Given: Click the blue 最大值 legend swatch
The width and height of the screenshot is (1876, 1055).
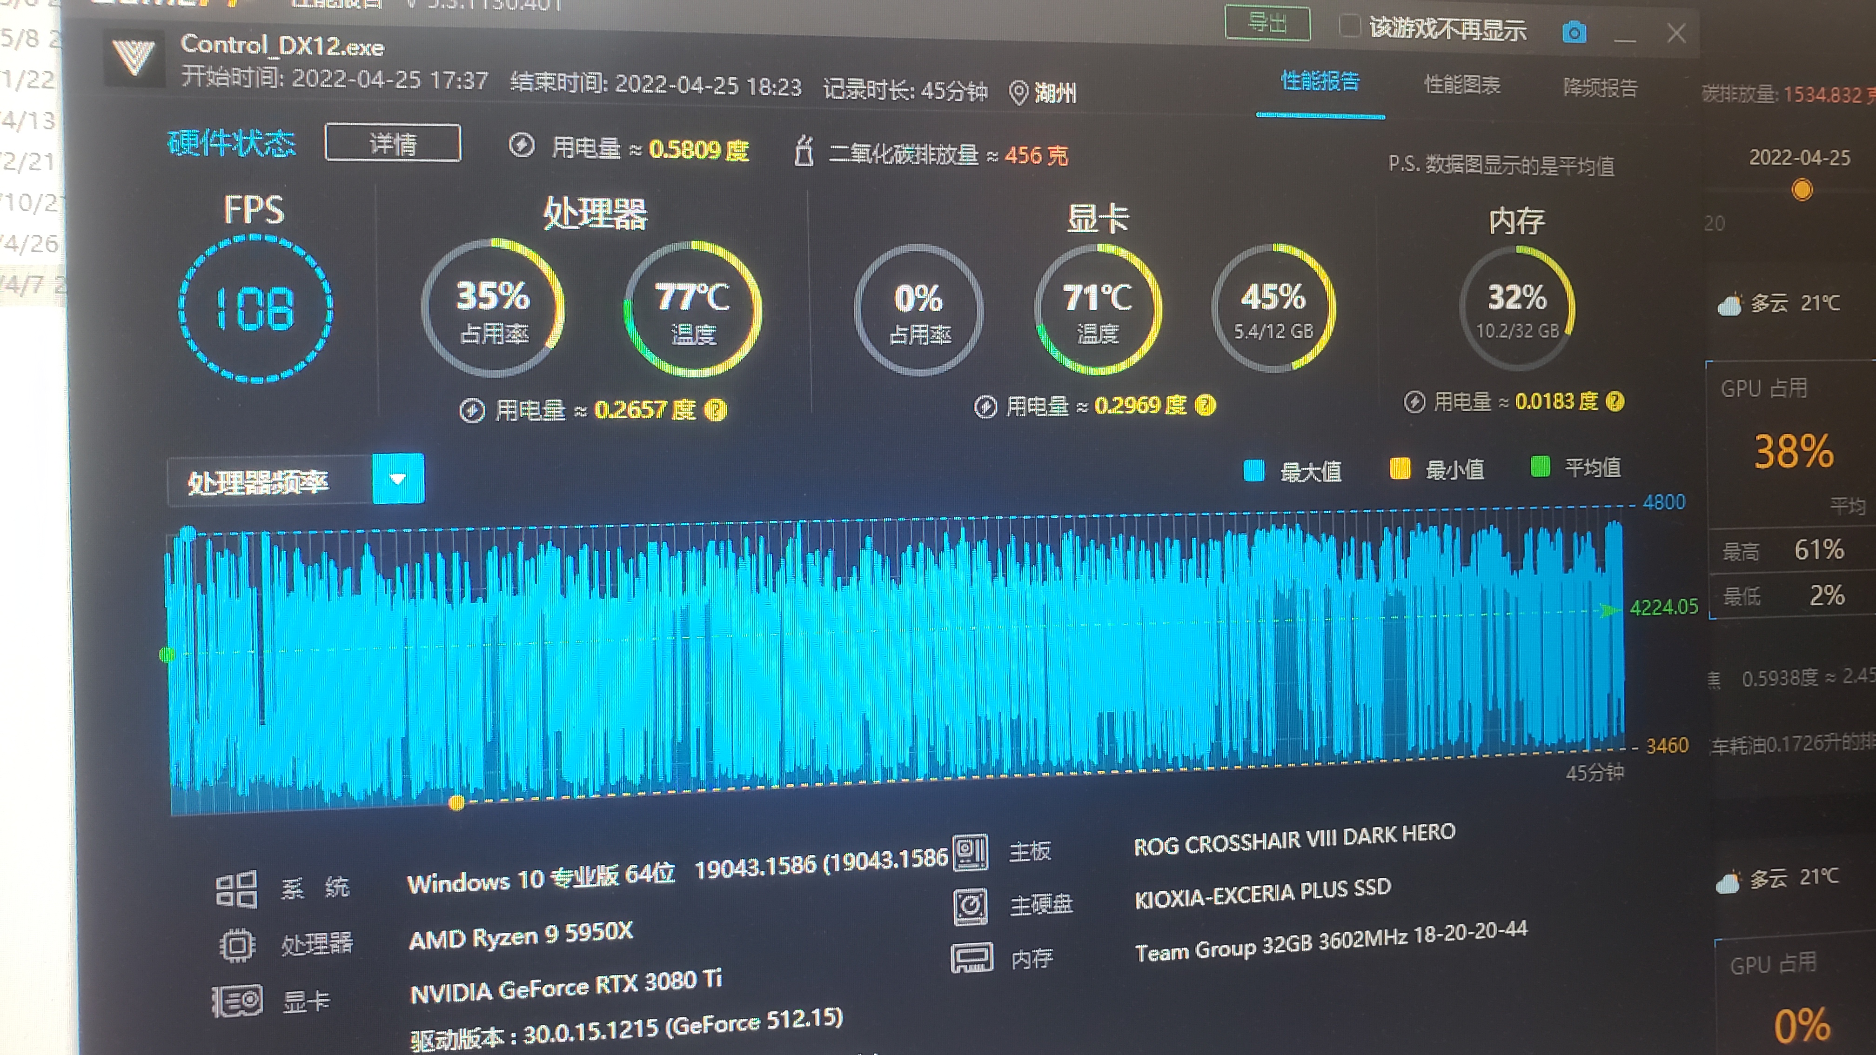Looking at the screenshot, I should click(x=1254, y=470).
